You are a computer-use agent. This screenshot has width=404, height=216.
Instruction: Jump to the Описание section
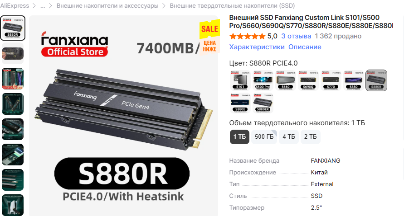(x=305, y=47)
